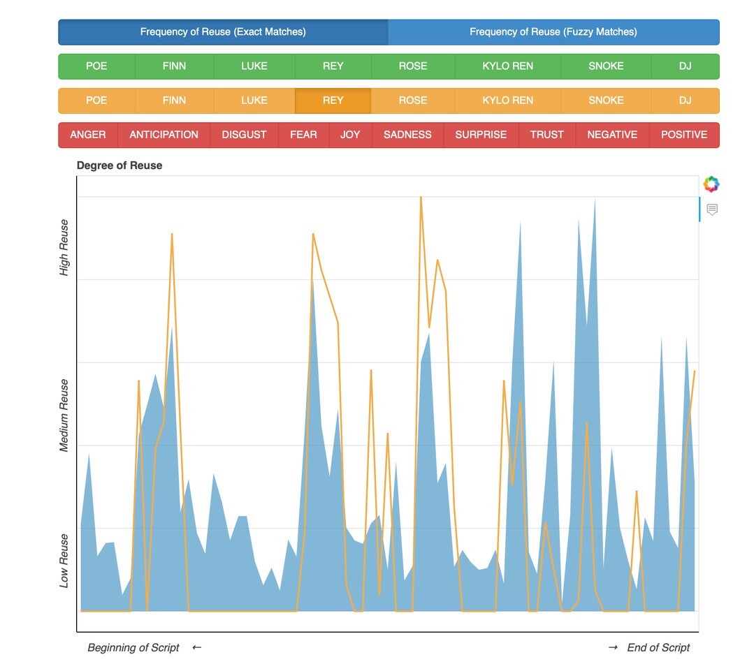This screenshot has height=671, width=747.
Task: Enable the orange LUKE button
Action: click(x=254, y=101)
